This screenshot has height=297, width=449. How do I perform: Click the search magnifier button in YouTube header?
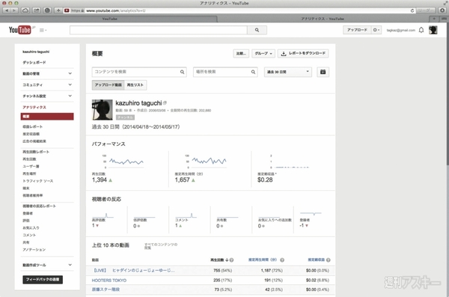pos(257,30)
